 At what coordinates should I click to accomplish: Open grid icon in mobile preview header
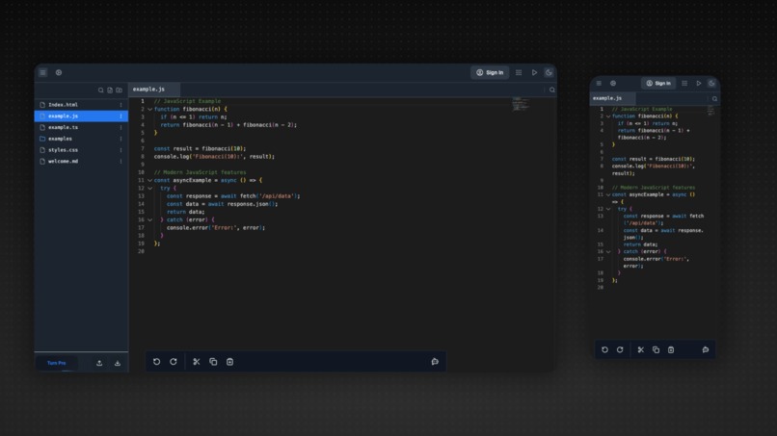coord(684,83)
